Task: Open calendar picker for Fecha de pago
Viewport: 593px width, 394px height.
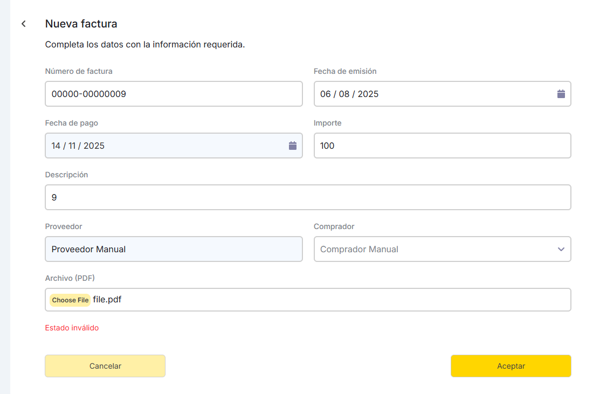Action: (292, 146)
